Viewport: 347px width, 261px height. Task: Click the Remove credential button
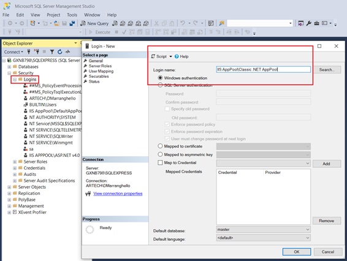tap(327, 221)
